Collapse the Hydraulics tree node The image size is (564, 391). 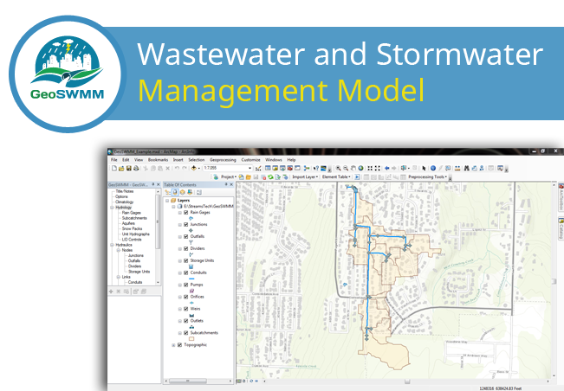112,245
